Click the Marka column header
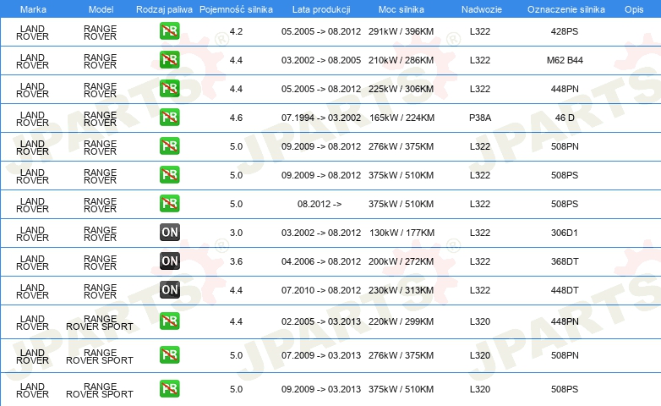Screen dimensions: 661x406 [33, 9]
